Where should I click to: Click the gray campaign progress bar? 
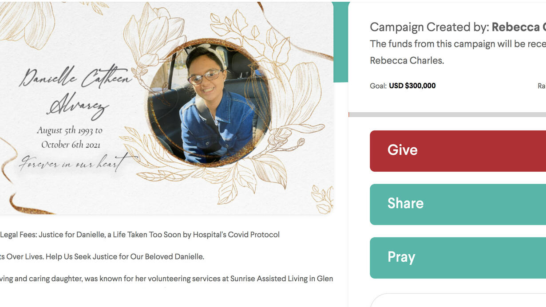pyautogui.click(x=447, y=114)
